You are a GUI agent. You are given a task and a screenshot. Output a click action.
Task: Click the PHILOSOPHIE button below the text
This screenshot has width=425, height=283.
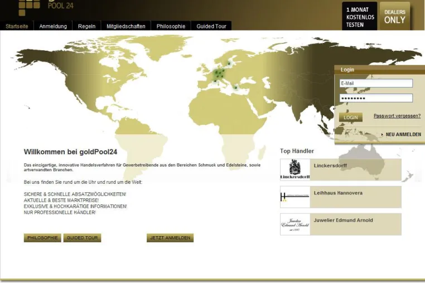pos(42,238)
